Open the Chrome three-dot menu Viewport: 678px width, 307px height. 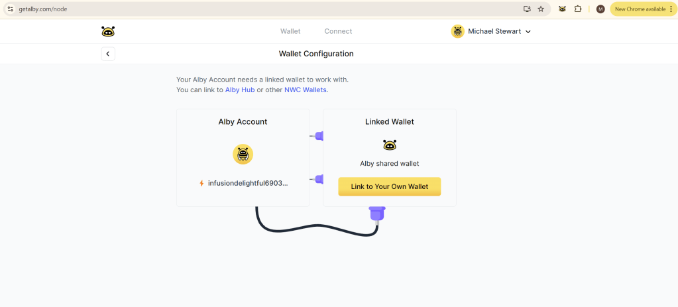pos(671,9)
